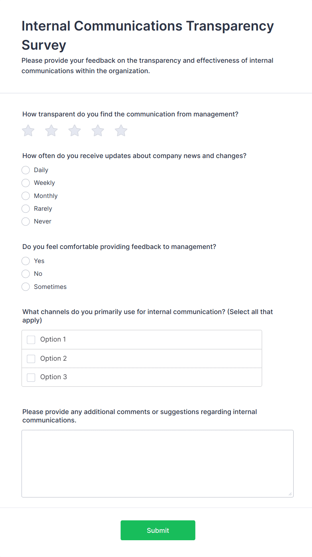The image size is (312, 557).
Task: Select Never for receiving updates
Action: [x=25, y=221]
